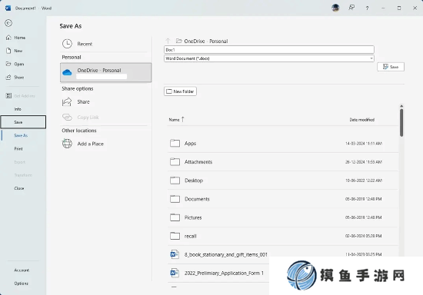423x295 pixels.
Task: Open the Pictures folder
Action: (x=283, y=217)
